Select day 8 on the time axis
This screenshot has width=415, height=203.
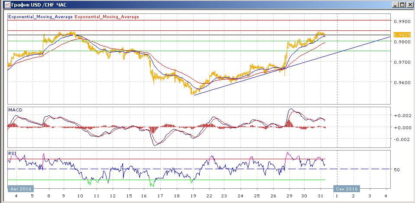[48, 196]
